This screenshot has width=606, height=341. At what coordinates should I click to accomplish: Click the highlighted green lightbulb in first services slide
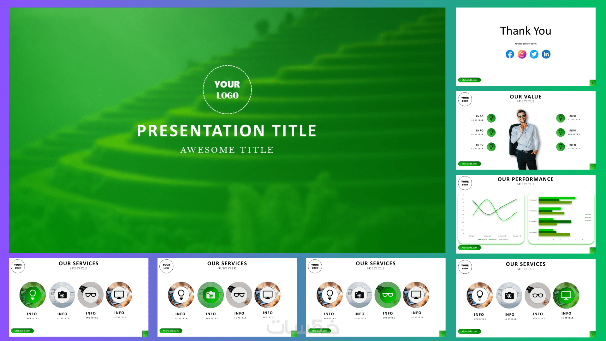coord(33,295)
